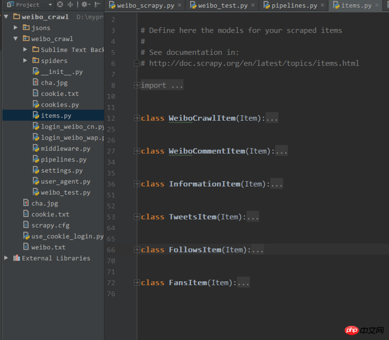Click the Collapse All icon in Project panel

[71, 5]
